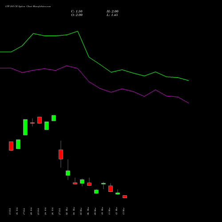Select the 04 Mar date label
Screen dimensions: 222x222
click(x=74, y=211)
